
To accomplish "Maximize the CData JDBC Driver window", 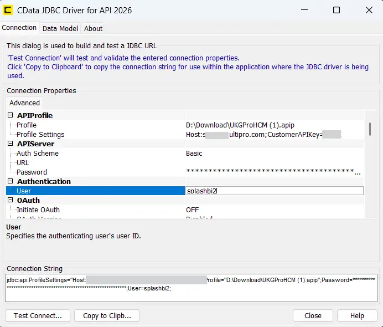I will 337,10.
